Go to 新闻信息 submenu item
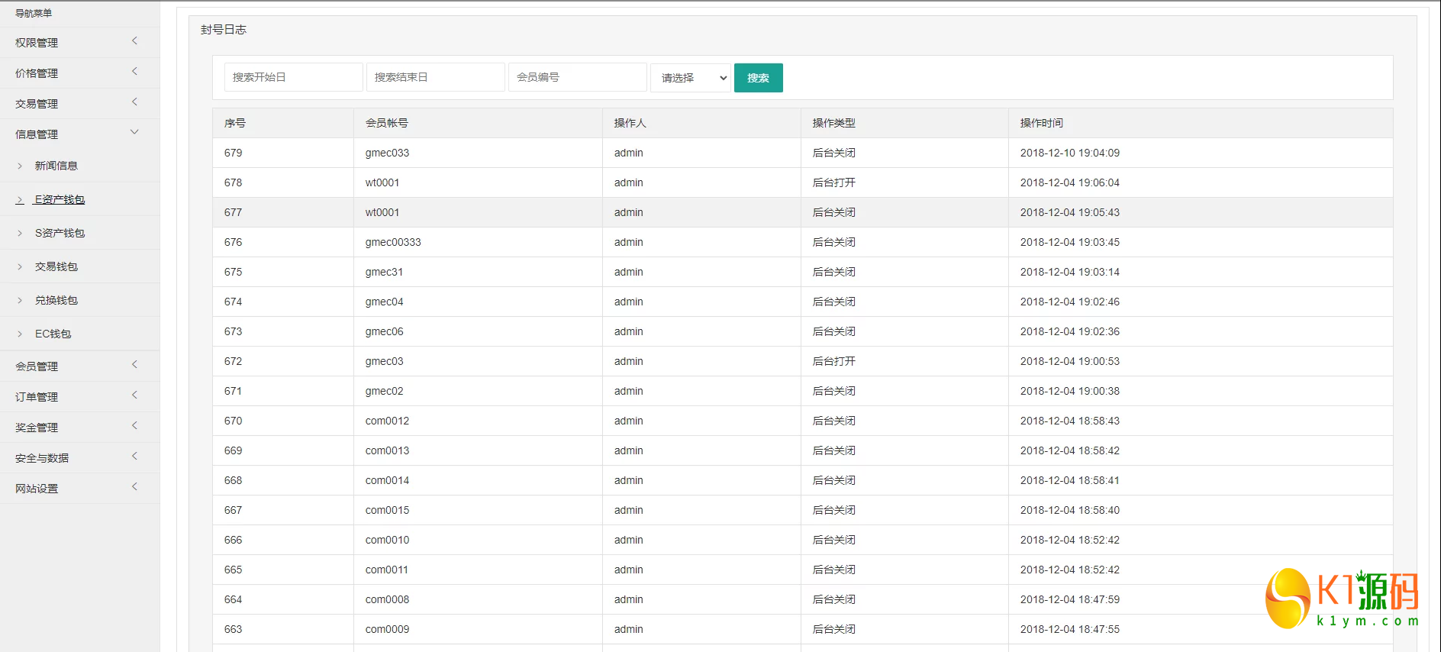Viewport: 1441px width, 652px height. pos(56,166)
